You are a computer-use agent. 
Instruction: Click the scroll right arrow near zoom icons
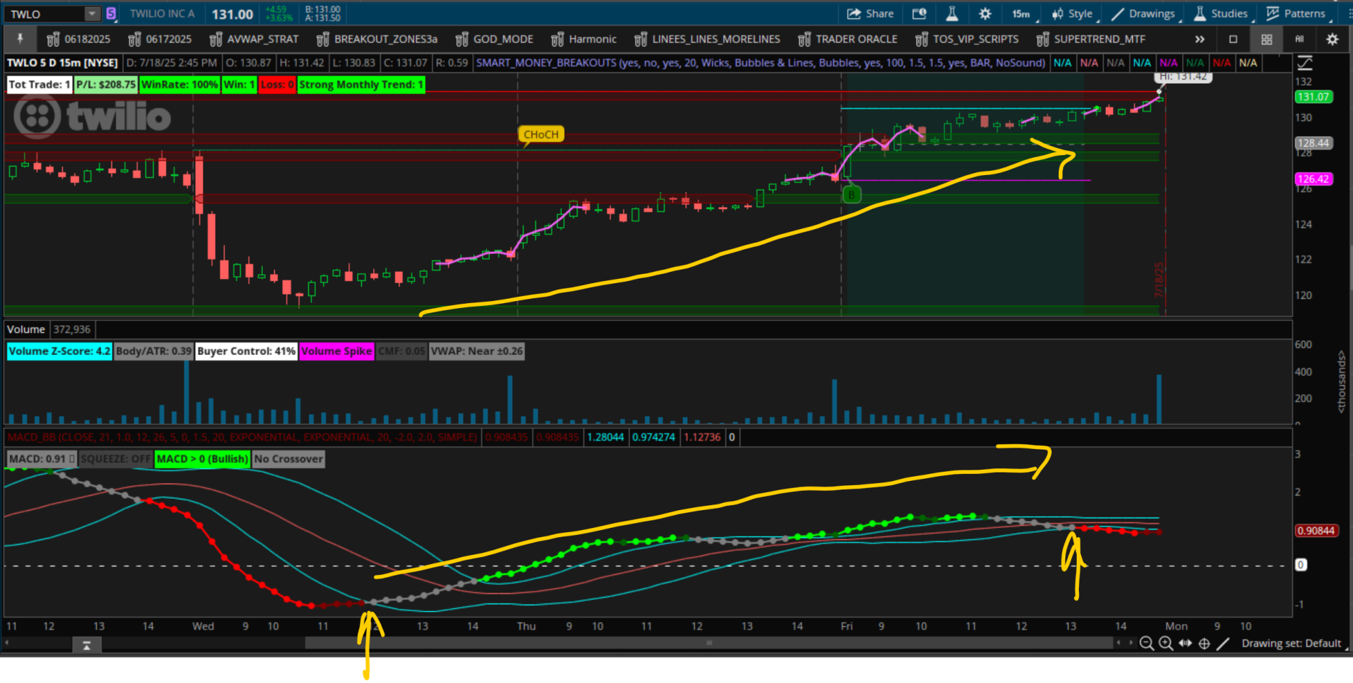coord(1131,643)
